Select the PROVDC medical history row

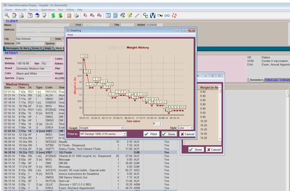(x=34, y=92)
